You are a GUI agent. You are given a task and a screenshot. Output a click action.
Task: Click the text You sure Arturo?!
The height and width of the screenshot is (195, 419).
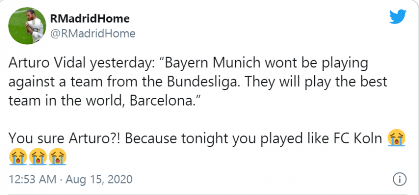coord(64,139)
